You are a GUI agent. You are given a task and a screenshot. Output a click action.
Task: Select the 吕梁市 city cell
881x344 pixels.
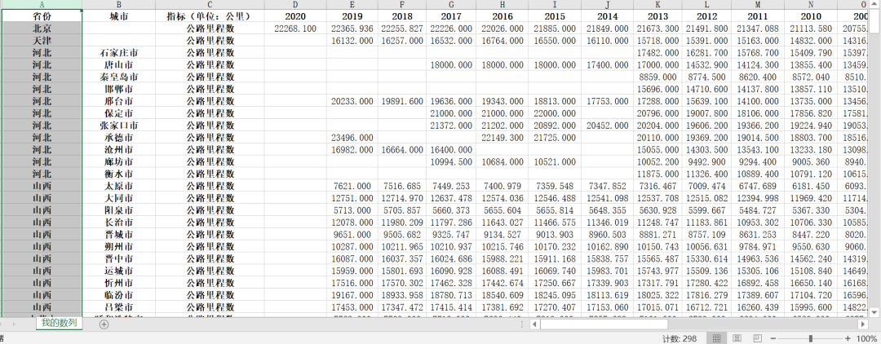pos(119,307)
